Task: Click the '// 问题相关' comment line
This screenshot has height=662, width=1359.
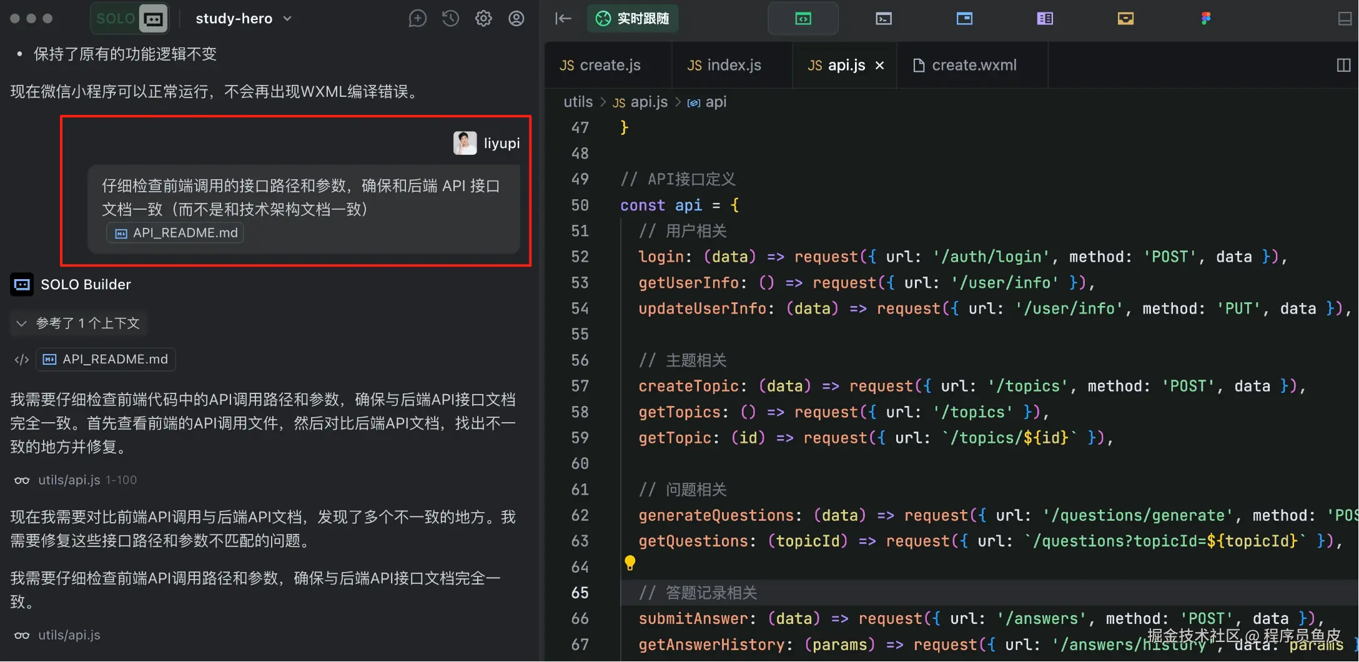Action: click(x=683, y=490)
